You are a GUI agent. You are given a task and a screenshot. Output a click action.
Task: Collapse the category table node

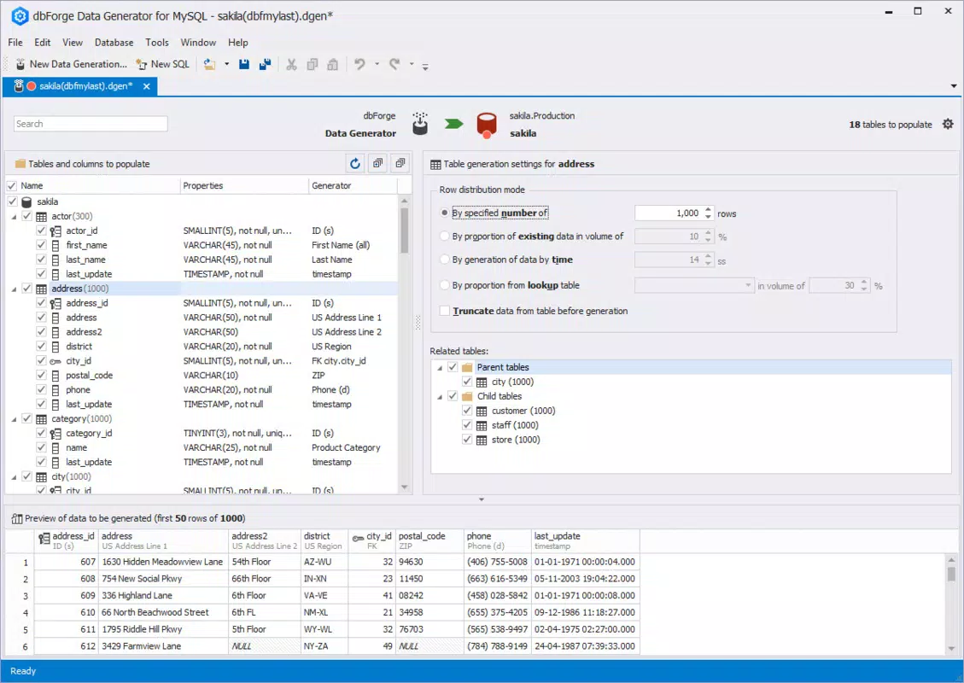pyautogui.click(x=15, y=419)
